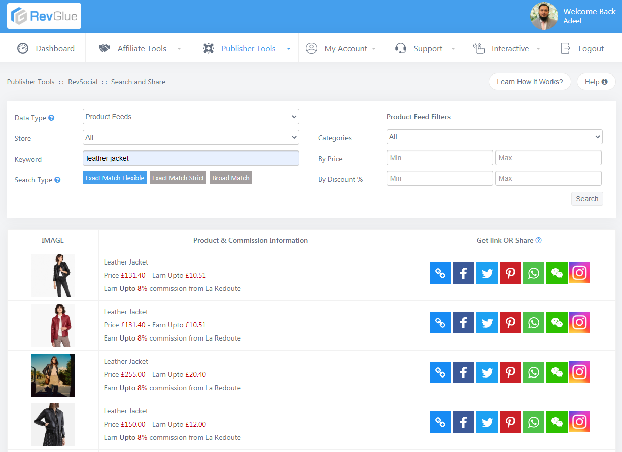Open the Categories filter dropdown
Image resolution: width=622 pixels, height=452 pixels.
(x=494, y=137)
